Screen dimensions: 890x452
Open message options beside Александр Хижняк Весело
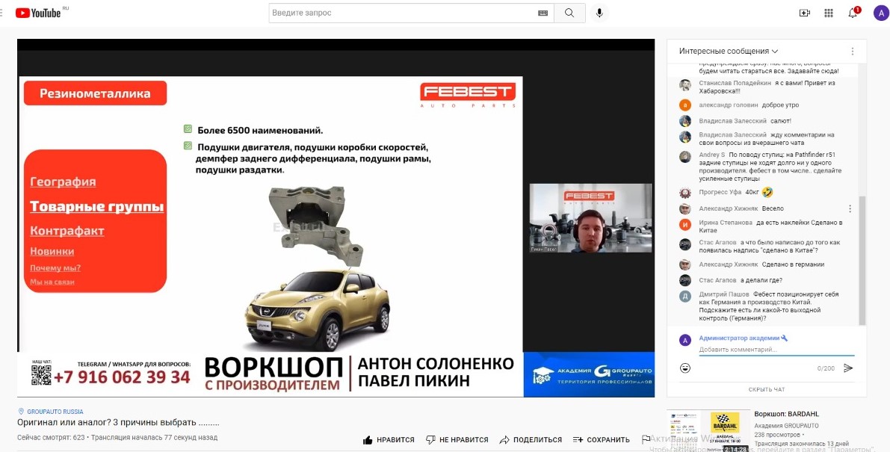850,208
